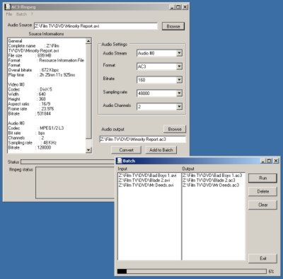The image size is (283, 279).
Task: Click the Codec DivX 5 line
Action: tap(30, 89)
